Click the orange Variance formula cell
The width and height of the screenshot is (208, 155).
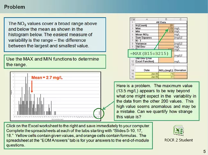click(166, 43)
